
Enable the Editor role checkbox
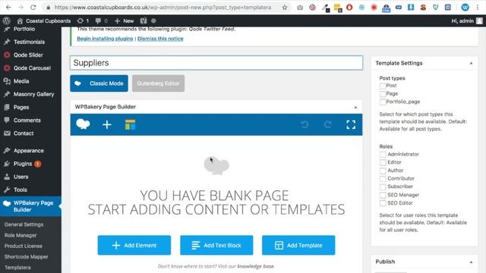click(383, 162)
